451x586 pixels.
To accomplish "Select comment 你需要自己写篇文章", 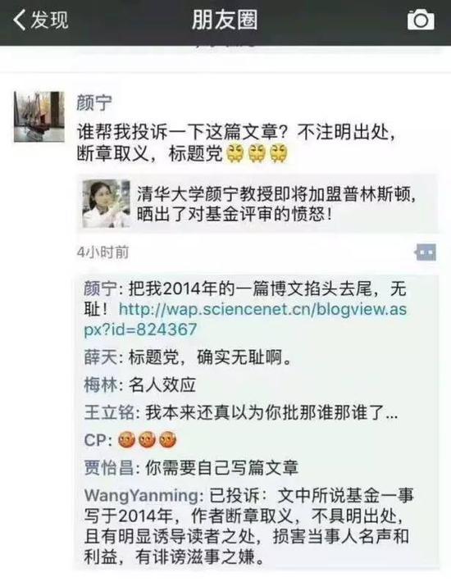I will [221, 468].
